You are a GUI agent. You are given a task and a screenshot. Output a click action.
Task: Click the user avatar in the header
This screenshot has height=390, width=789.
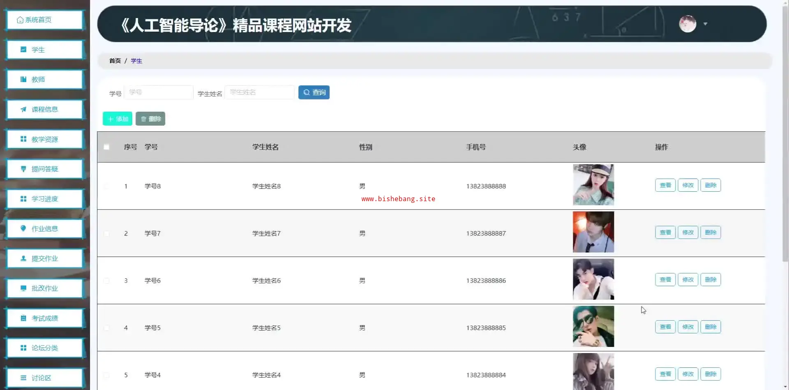point(687,24)
